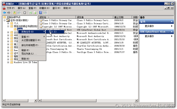Sort by the 颁发者 column header
This screenshot has width=177, height=109.
point(94,17)
